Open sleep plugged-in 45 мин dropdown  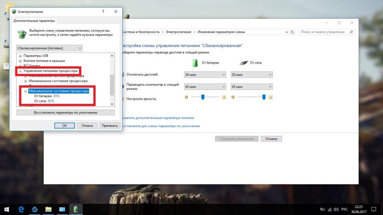pyautogui.click(x=252, y=87)
